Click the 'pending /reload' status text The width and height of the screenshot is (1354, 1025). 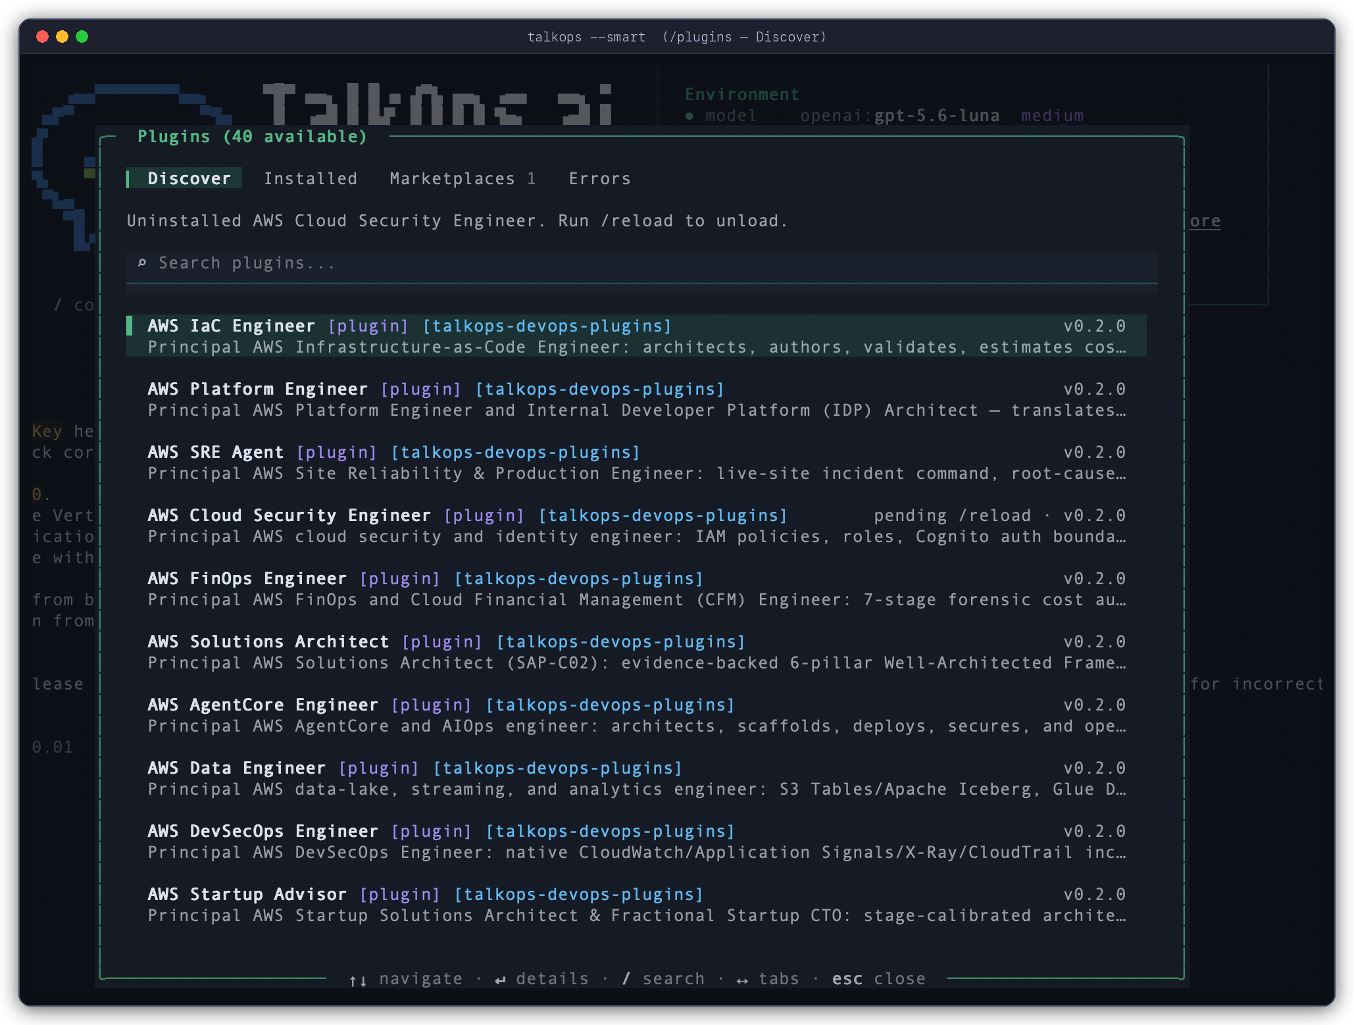tap(953, 515)
